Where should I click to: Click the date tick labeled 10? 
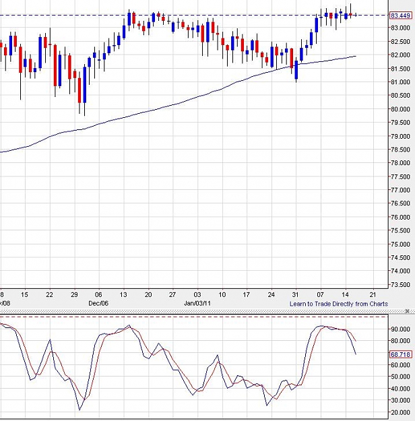point(222,295)
